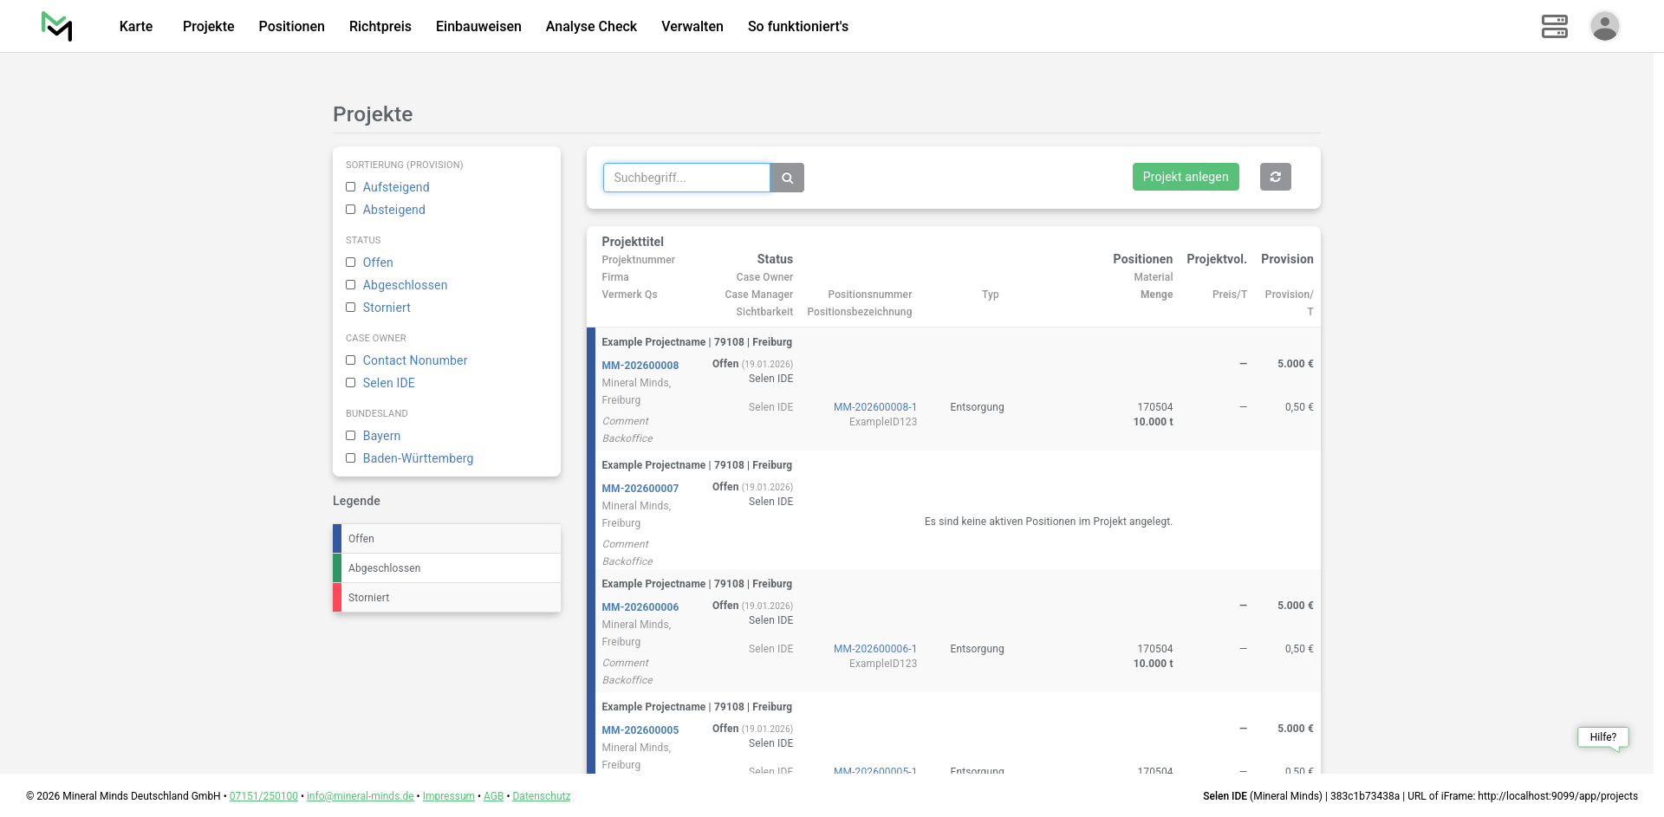Click the magnifier search button

787,178
